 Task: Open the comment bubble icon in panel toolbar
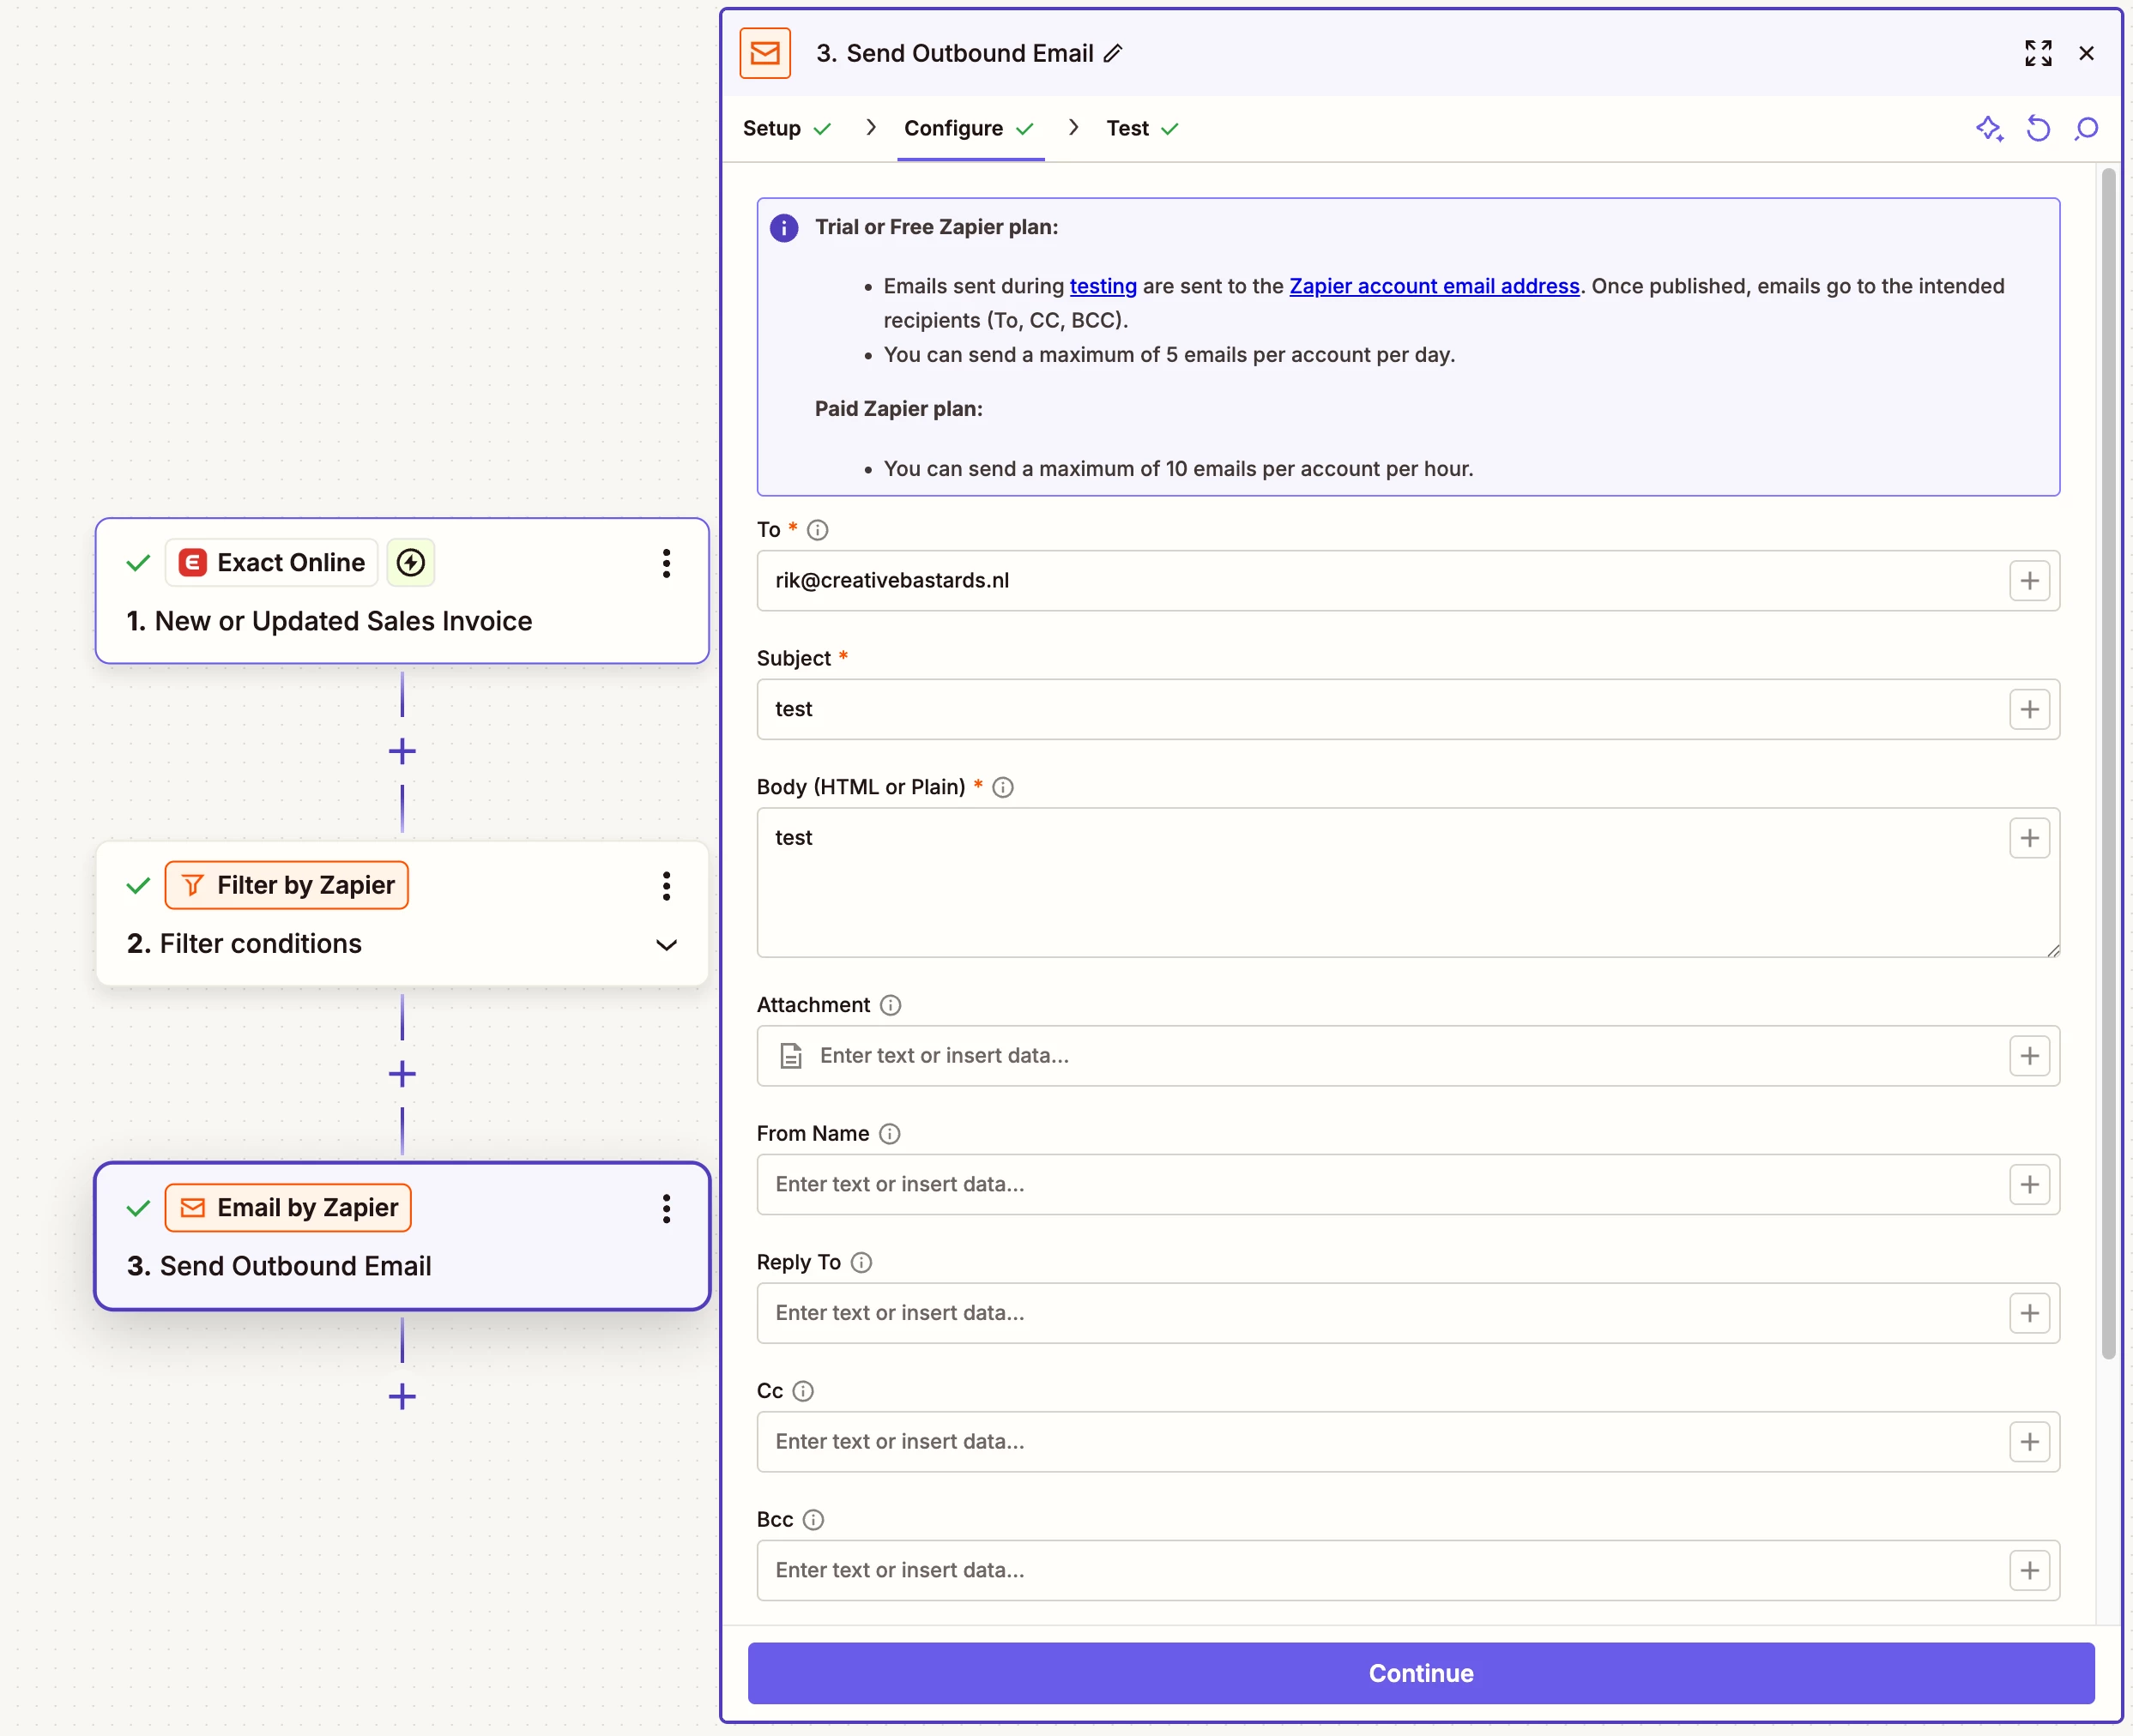click(x=2086, y=128)
